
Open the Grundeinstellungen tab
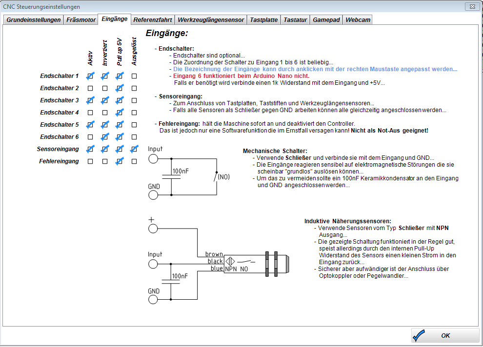pos(34,20)
